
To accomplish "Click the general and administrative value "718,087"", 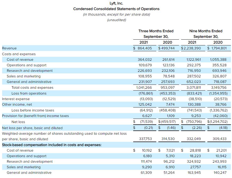I will point(220,82).
